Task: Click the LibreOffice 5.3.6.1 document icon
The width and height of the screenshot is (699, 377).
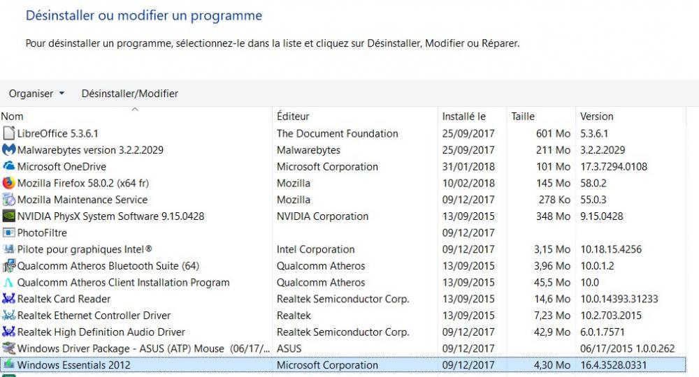Action: point(8,133)
